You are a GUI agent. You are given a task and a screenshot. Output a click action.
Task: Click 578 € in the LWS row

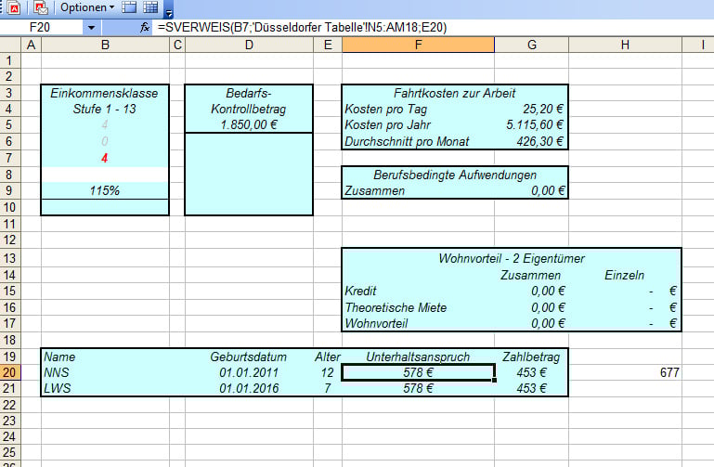click(418, 388)
